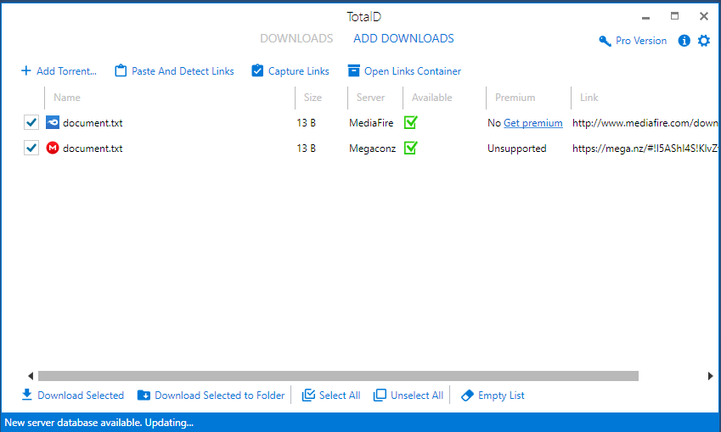Click the Capture Links label

pos(299,71)
